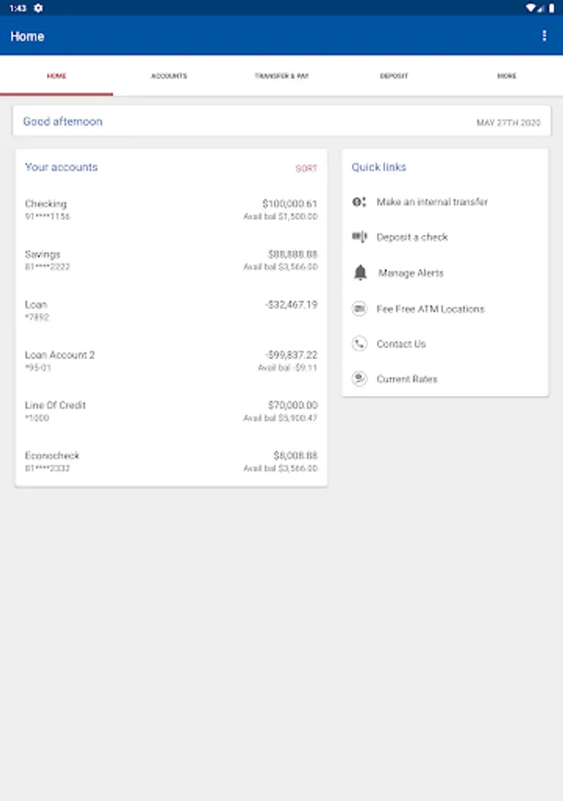Select the Home tab
This screenshot has width=563, height=801.
tap(56, 77)
